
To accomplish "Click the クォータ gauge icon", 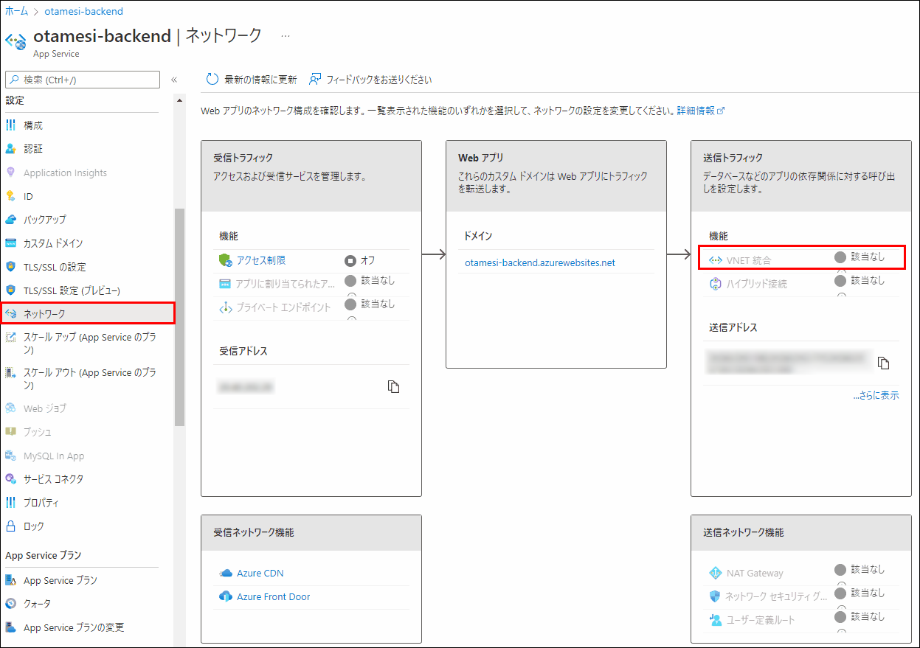I will 10,604.
